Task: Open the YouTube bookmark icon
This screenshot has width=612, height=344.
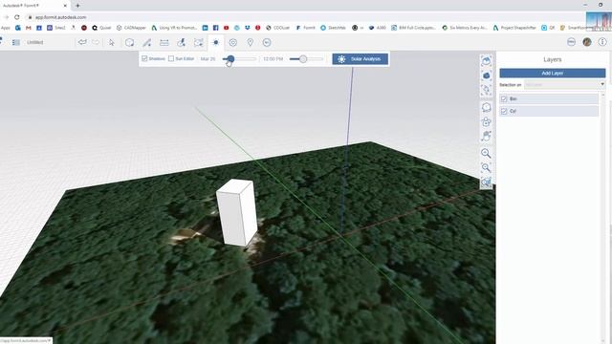Action: click(227, 28)
